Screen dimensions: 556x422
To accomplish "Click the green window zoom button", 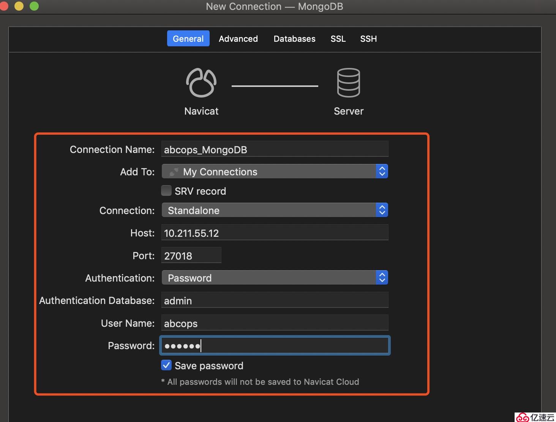I will pos(34,6).
